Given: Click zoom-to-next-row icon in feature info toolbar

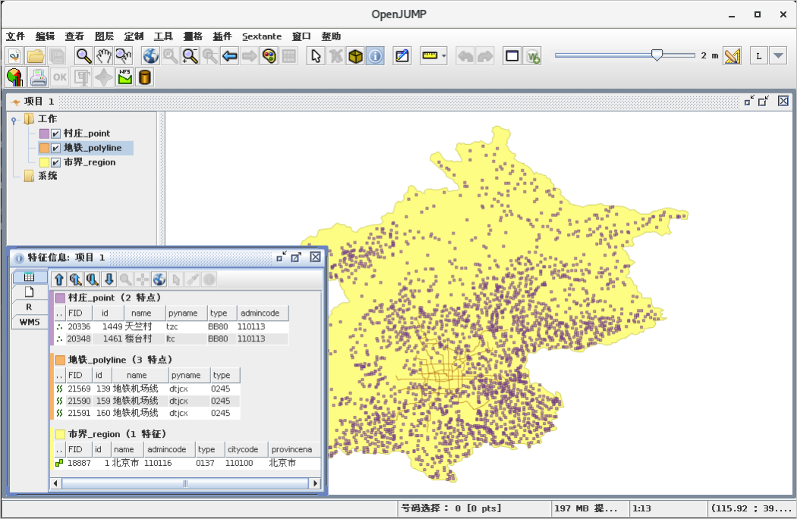Looking at the screenshot, I should (92, 279).
